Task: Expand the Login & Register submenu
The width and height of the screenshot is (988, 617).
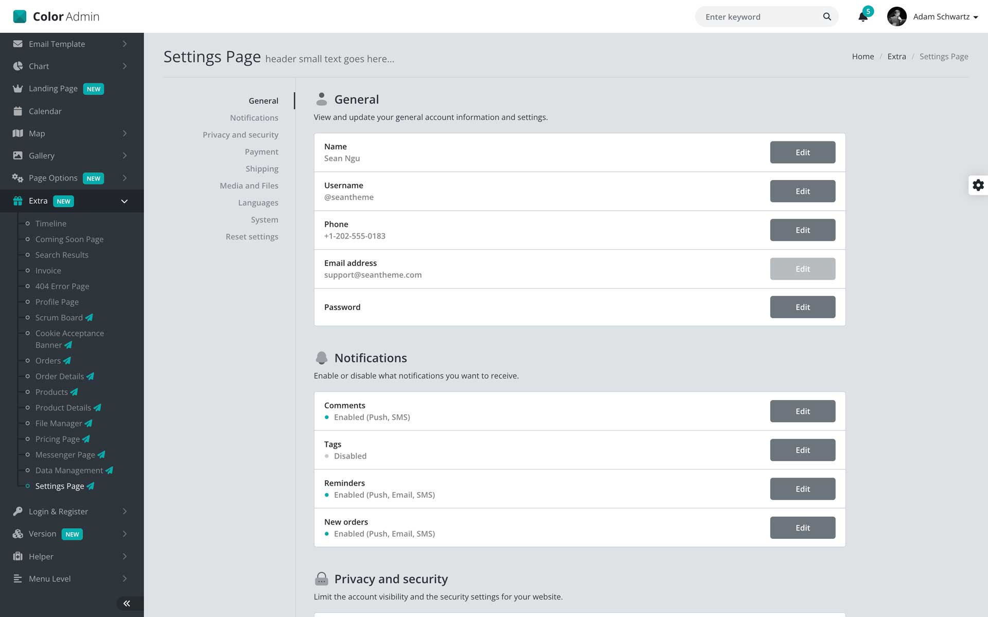Action: [125, 511]
